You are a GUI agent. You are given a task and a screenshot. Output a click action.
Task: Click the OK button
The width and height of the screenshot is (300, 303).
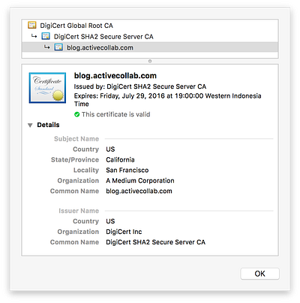tap(259, 274)
